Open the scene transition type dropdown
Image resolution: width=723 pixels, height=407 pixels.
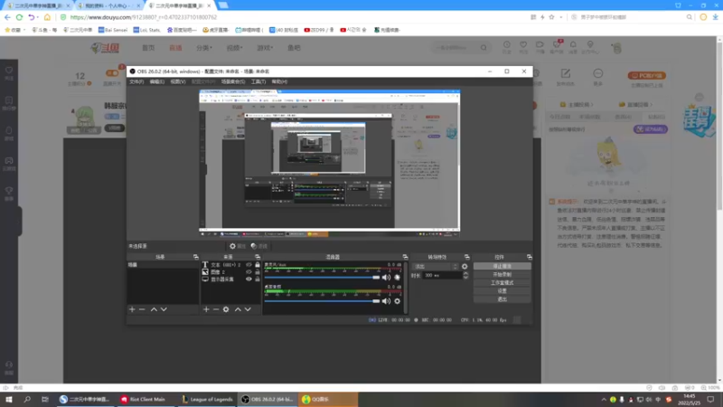click(435, 266)
